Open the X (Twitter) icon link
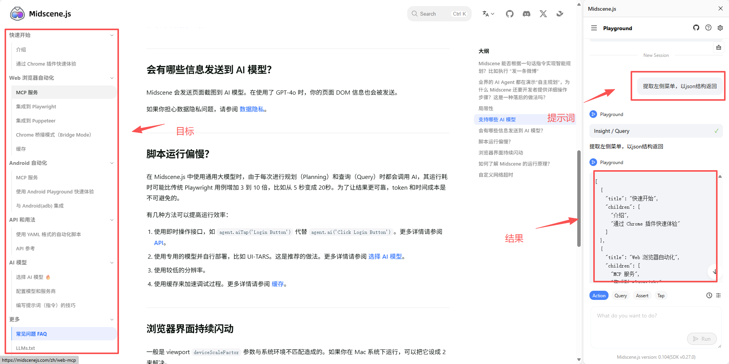Screen dimensions: 729x364 pyautogui.click(x=543, y=14)
